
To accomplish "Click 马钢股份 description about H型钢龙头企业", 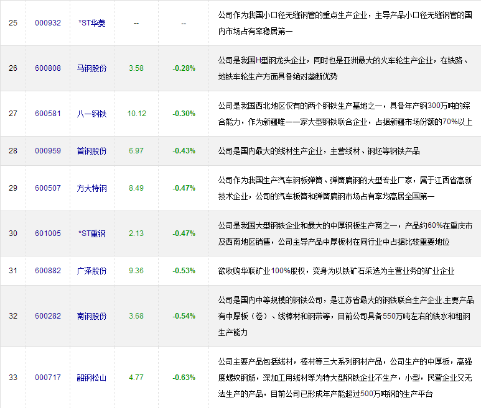I will point(343,68).
